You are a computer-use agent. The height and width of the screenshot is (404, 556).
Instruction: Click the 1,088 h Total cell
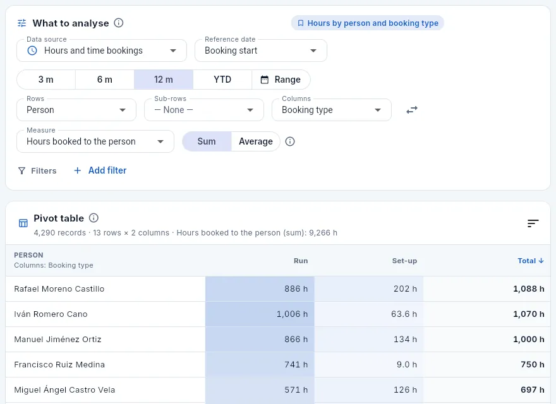click(x=487, y=289)
